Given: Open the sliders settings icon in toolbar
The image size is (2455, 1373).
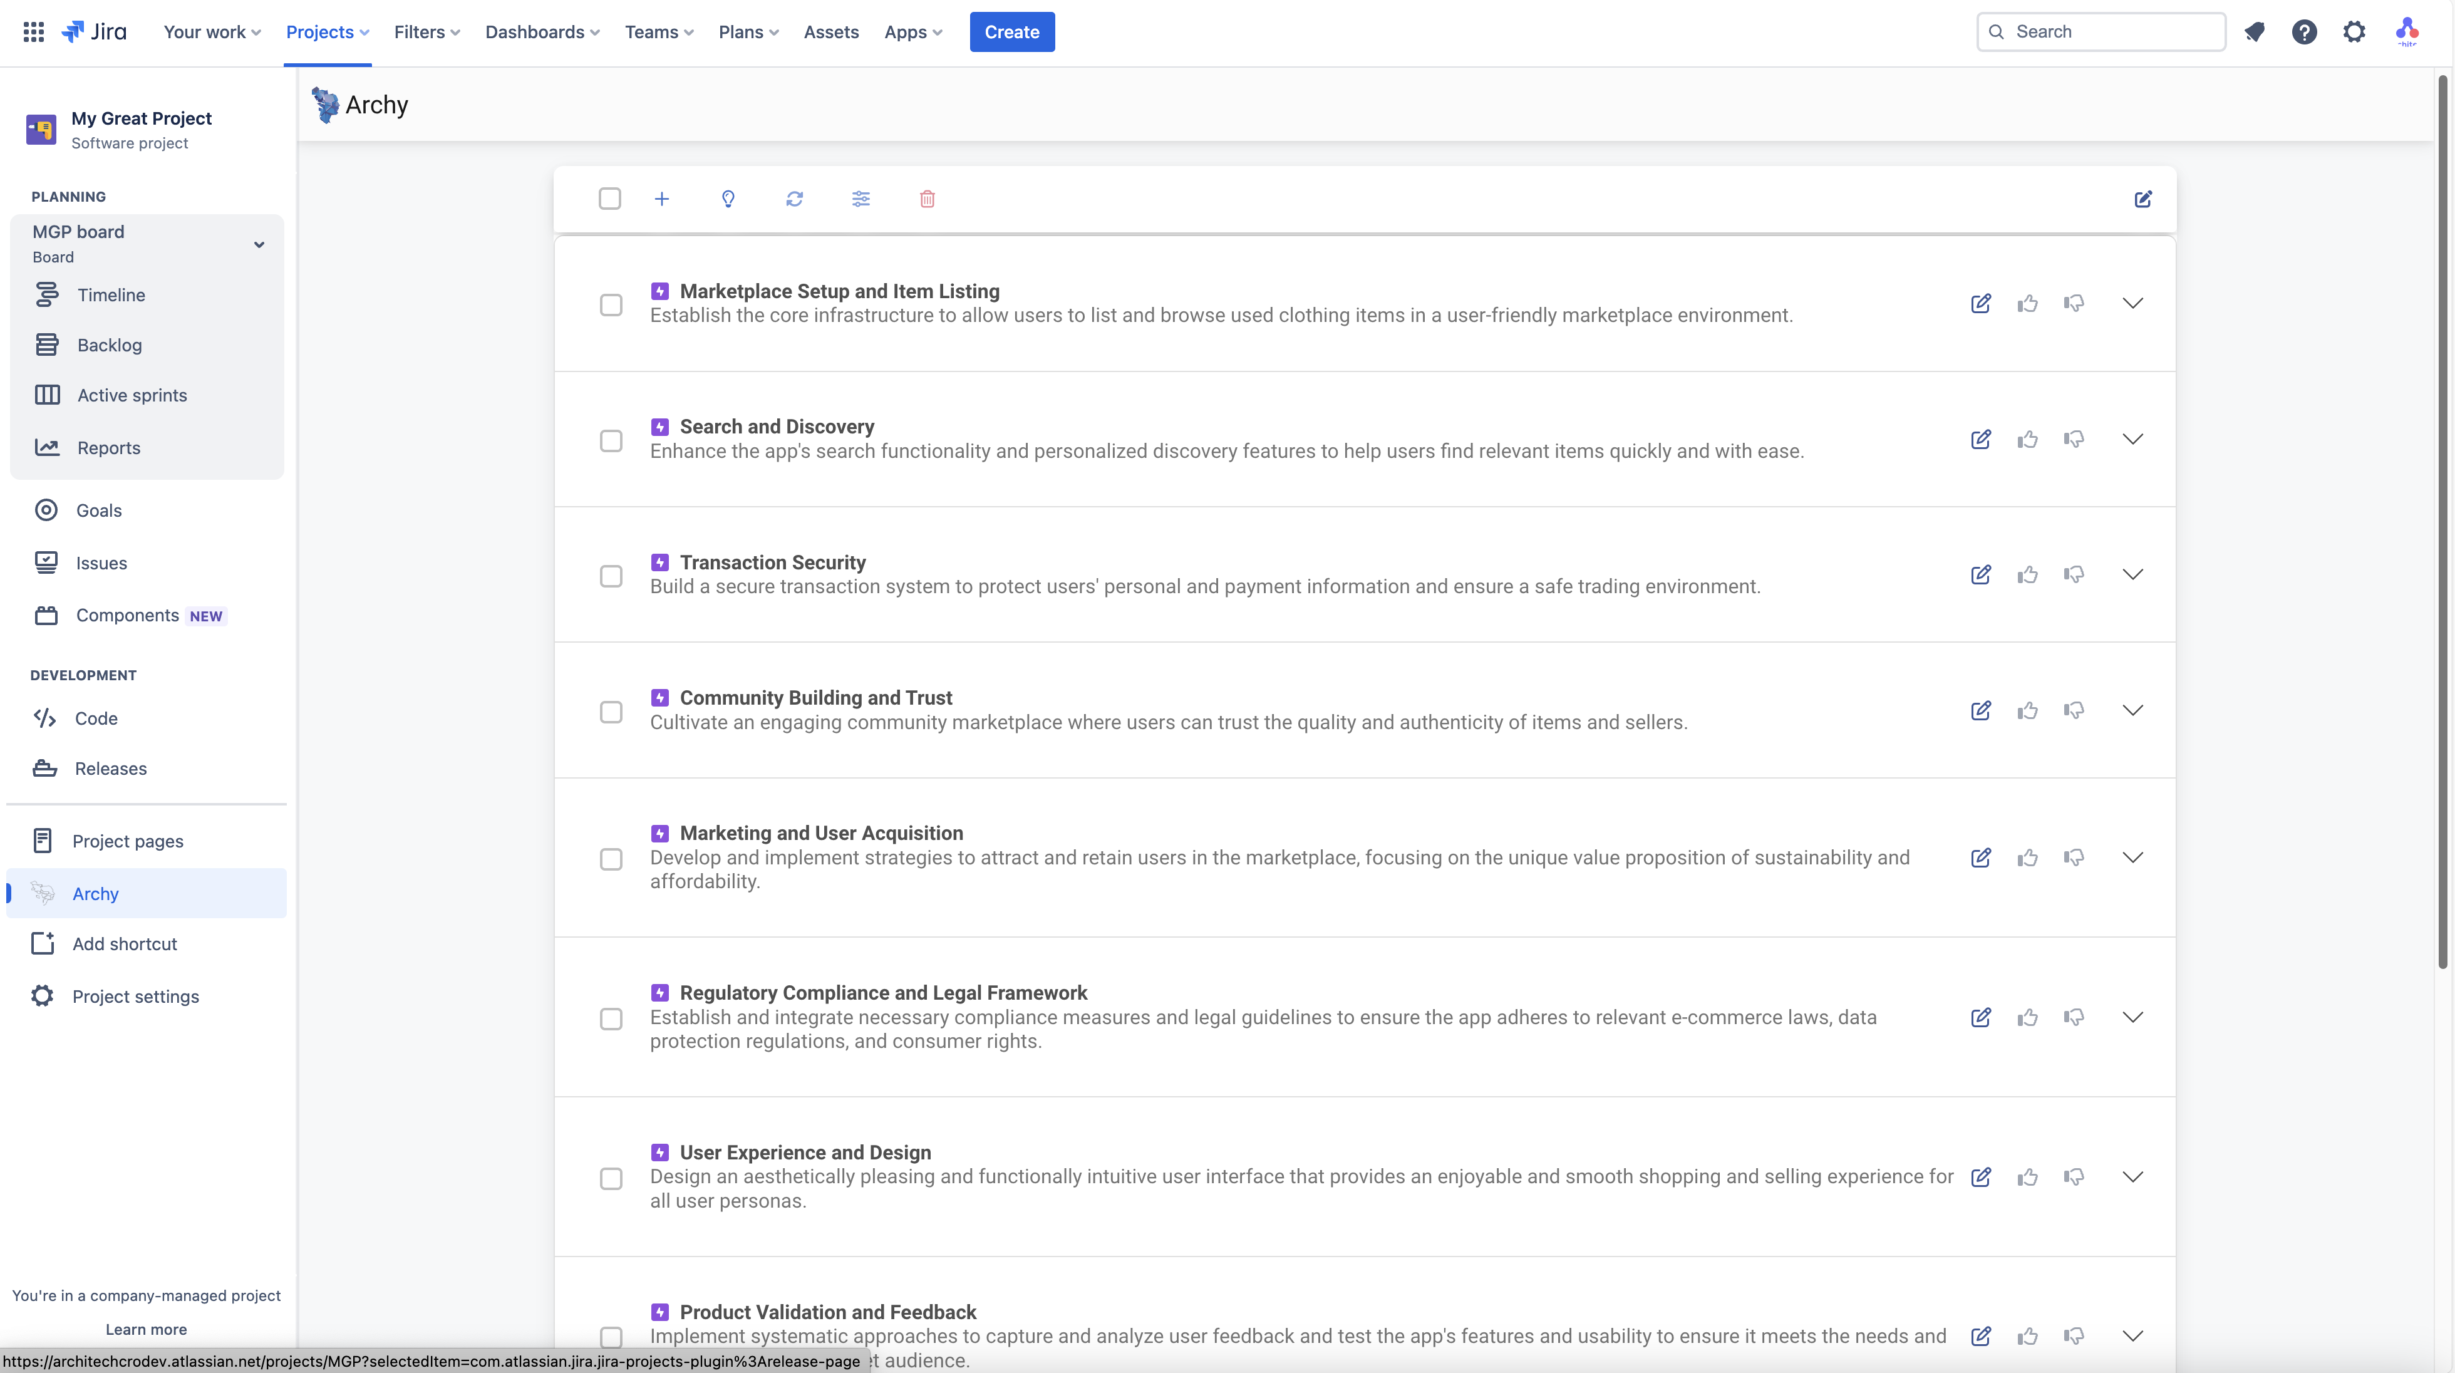Looking at the screenshot, I should pyautogui.click(x=861, y=199).
